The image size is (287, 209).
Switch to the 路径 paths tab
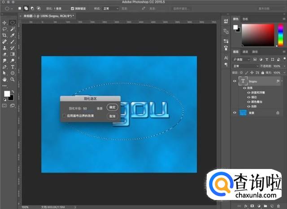(x=255, y=52)
